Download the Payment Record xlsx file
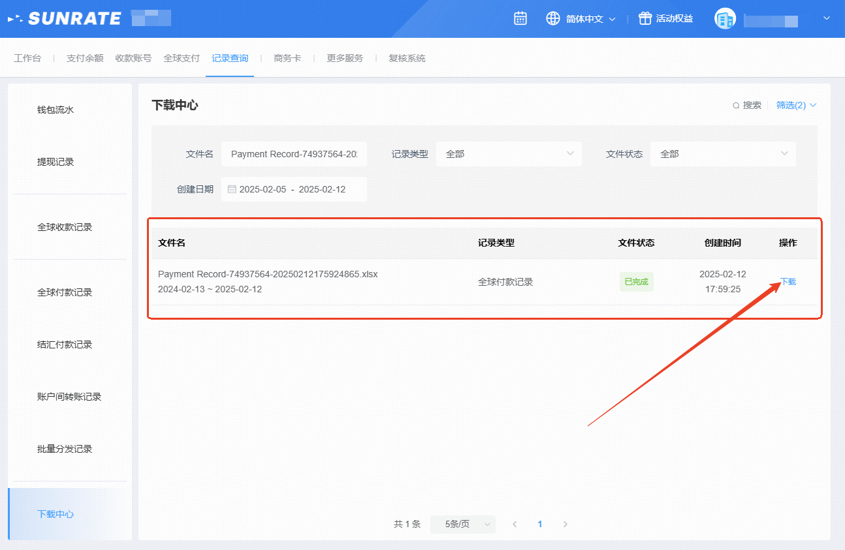Viewport: 845px width, 550px height. click(788, 282)
